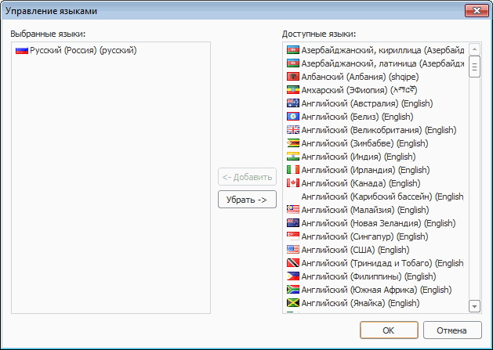The height and width of the screenshot is (350, 493).
Task: Click the Canada flag icon
Action: tap(293, 183)
